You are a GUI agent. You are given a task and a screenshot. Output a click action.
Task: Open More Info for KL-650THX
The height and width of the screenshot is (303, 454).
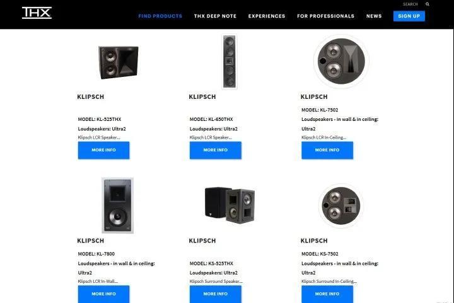click(216, 150)
